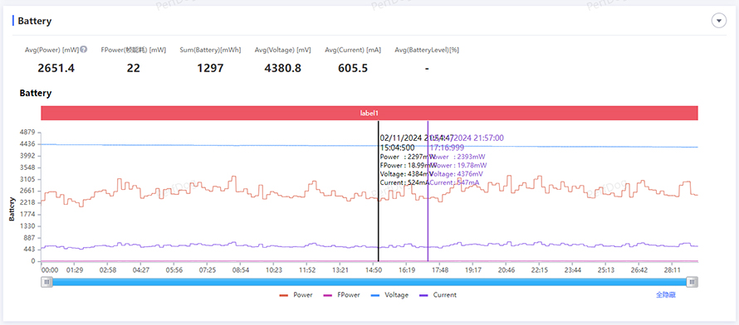Open the Avg(Power) help question-mark icon
This screenshot has height=325, width=739.
coord(83,49)
